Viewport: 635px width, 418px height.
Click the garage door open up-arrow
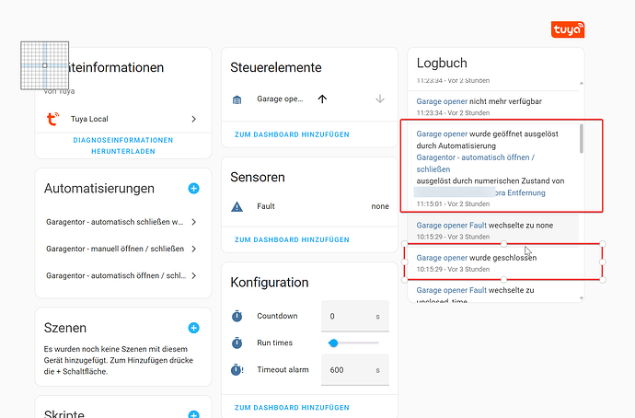pyautogui.click(x=322, y=99)
